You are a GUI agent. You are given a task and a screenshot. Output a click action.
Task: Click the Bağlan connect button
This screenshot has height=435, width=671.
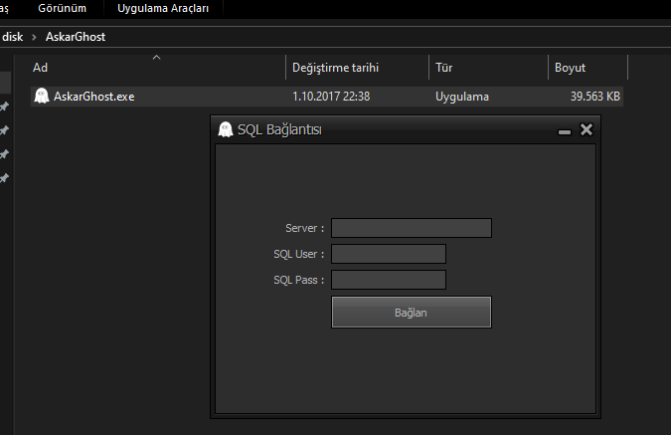(x=412, y=313)
